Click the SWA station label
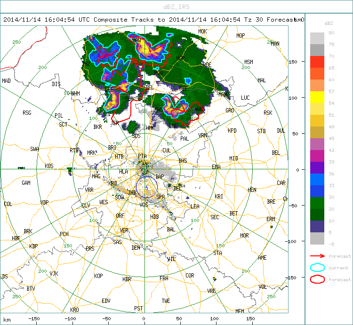The image size is (353, 325). (34, 149)
